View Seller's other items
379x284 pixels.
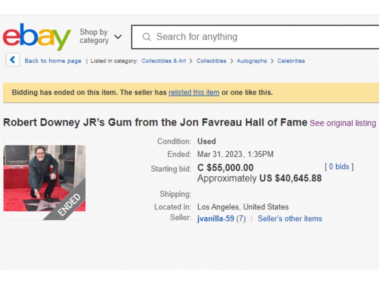point(290,219)
